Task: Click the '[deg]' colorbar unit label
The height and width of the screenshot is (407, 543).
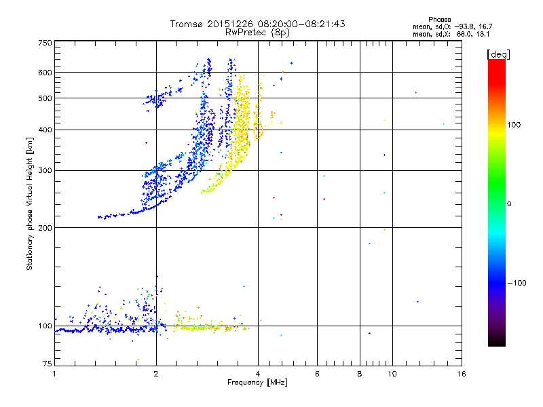Action: tap(498, 54)
